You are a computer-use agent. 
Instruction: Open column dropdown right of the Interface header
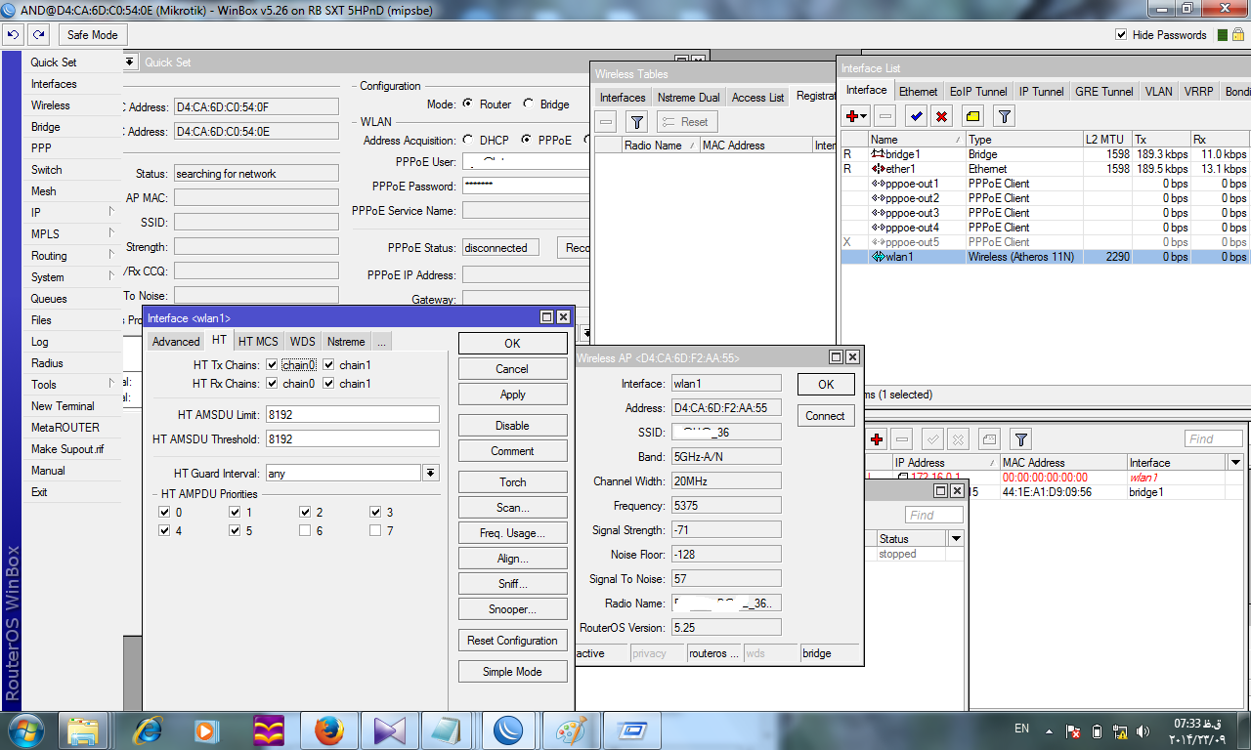pos(1236,463)
